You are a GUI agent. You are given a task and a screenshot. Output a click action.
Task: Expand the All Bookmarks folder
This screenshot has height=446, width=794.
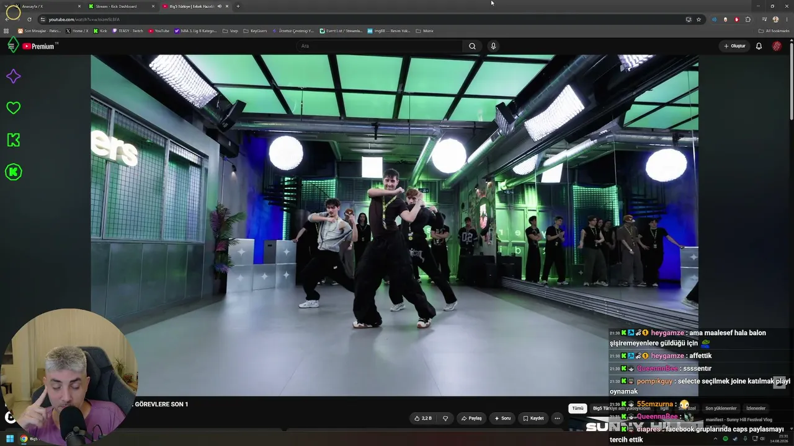[x=774, y=30]
